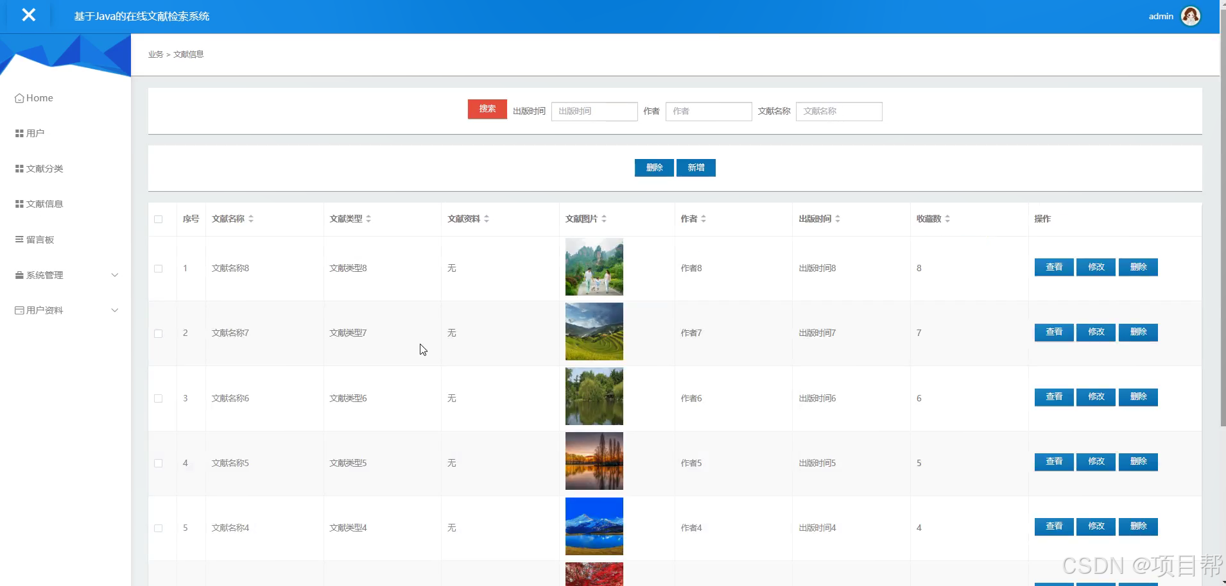1226x586 pixels.
Task: Collapse the sidebar with the X icon
Action: point(28,15)
